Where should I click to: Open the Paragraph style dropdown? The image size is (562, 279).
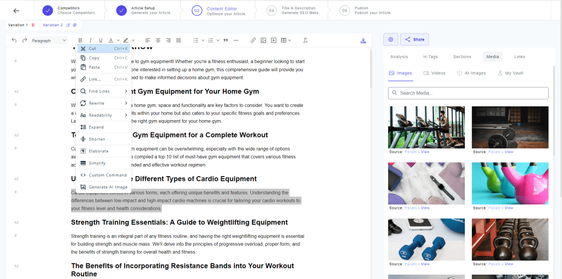pyautogui.click(x=49, y=41)
